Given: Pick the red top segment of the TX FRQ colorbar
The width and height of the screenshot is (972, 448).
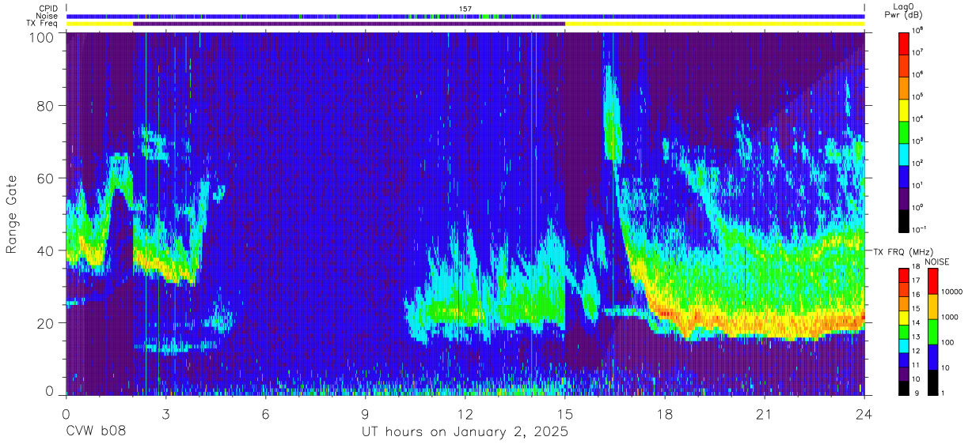Looking at the screenshot, I should (905, 276).
